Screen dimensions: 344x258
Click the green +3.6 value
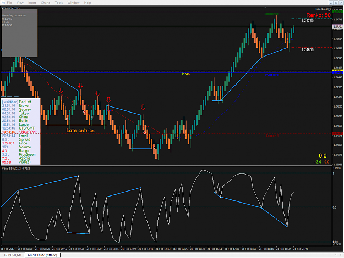coord(318,162)
